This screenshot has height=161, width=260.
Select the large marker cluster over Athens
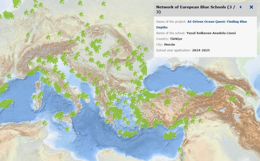[x=116, y=113]
